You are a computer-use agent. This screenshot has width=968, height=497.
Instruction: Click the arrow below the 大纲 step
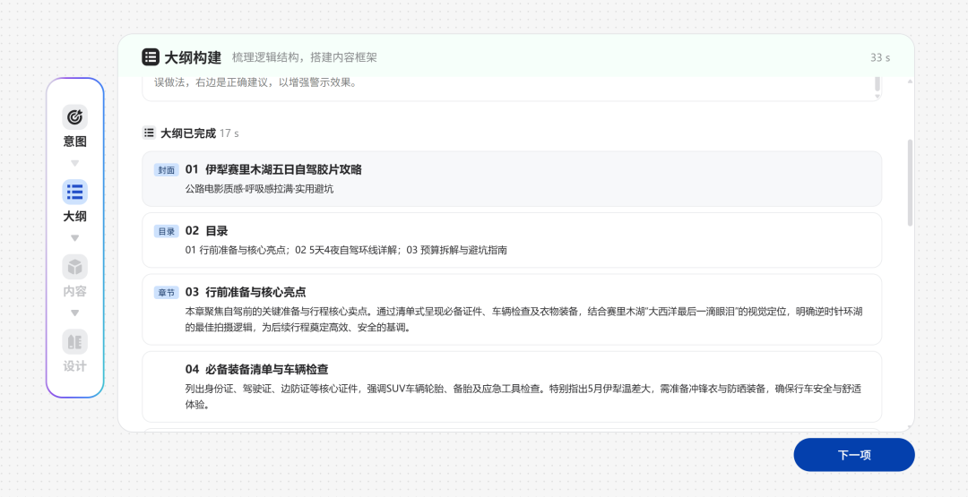[74, 238]
